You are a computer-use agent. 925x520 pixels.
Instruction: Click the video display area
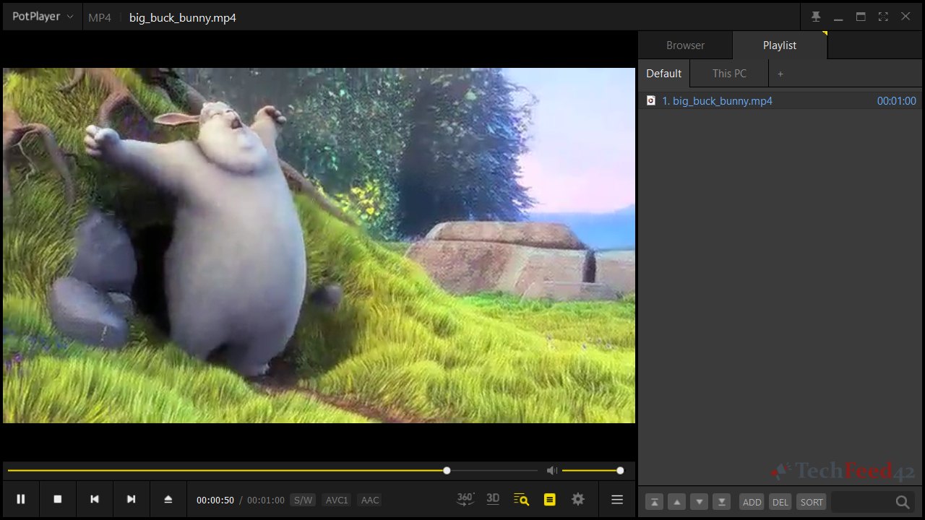coord(319,246)
